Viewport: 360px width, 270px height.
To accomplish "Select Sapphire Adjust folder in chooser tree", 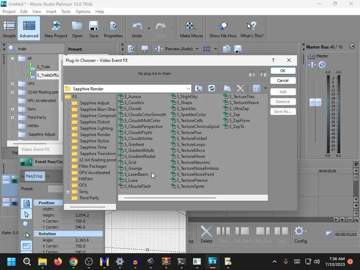I will [x=91, y=103].
